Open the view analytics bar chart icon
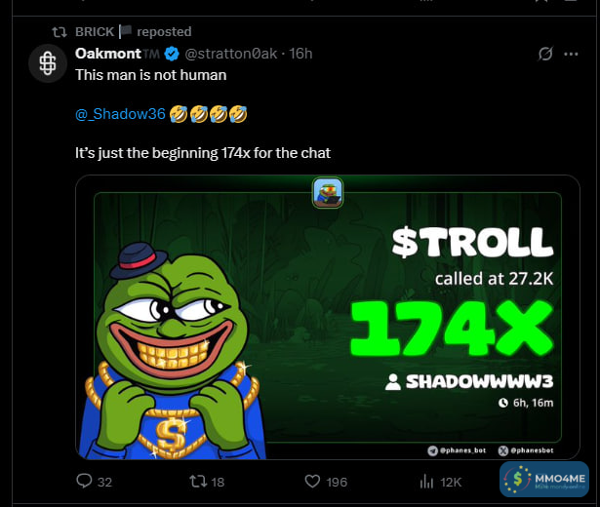The image size is (600, 507). click(x=426, y=481)
